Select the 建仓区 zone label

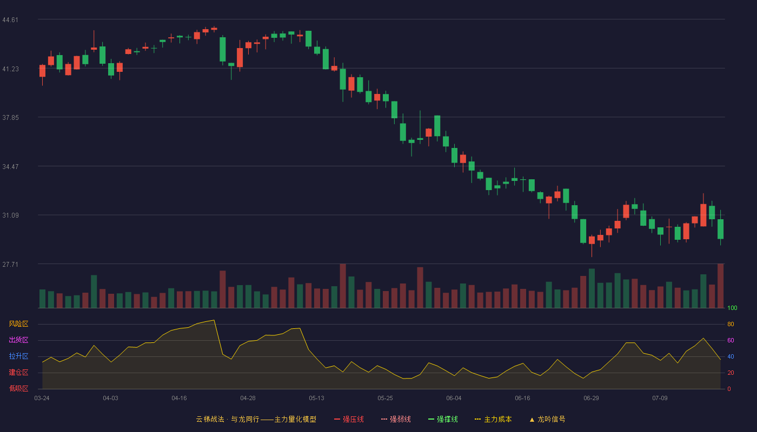tap(18, 373)
